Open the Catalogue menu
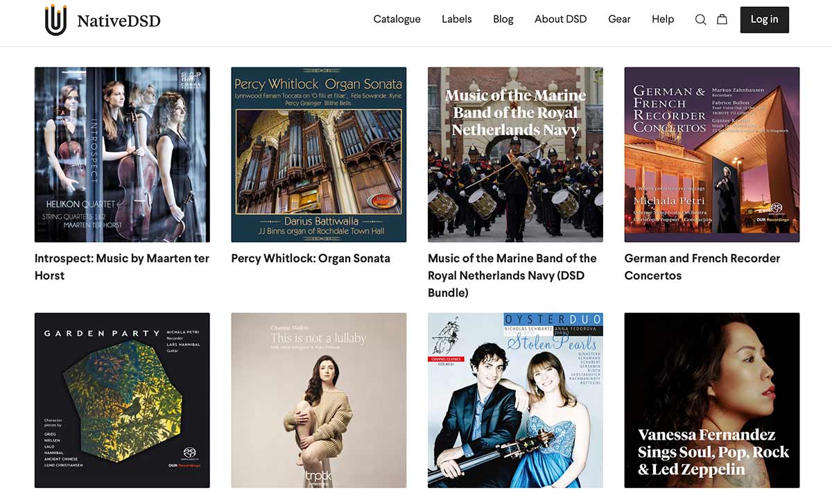The image size is (832, 493). click(397, 19)
